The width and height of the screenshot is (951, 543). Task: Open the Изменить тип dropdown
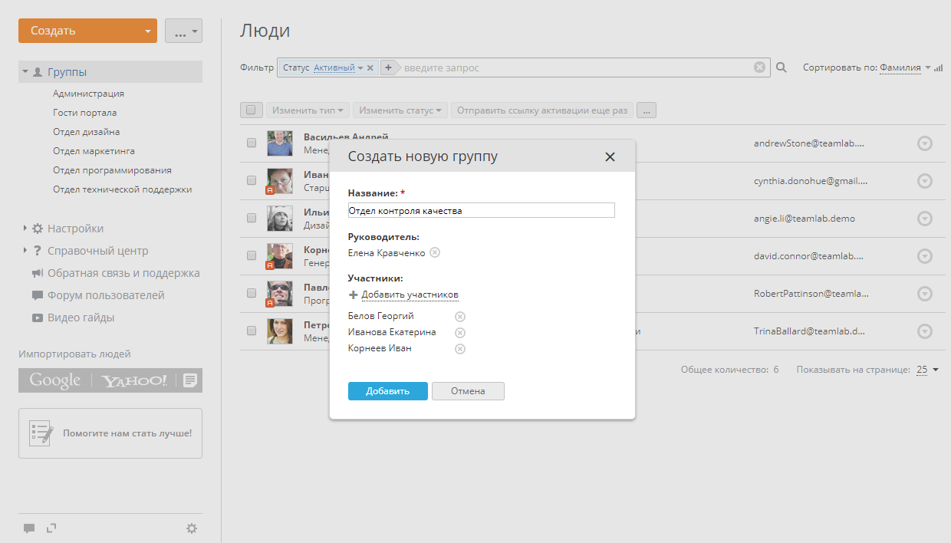coord(308,110)
